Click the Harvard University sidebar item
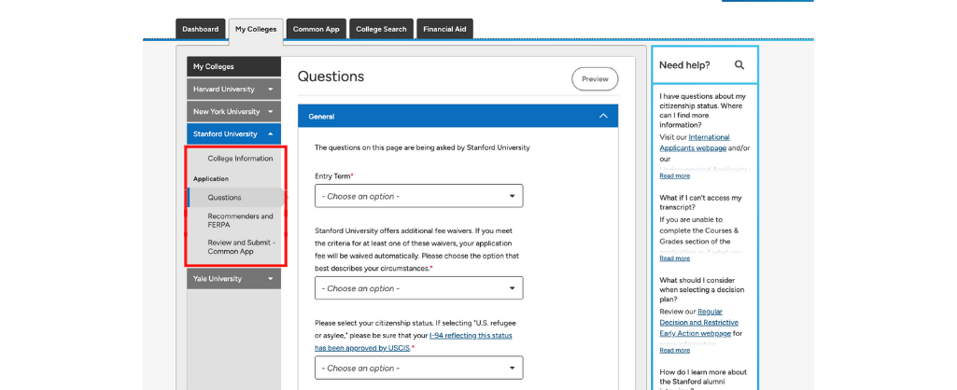Image resolution: width=957 pixels, height=390 pixels. click(233, 90)
